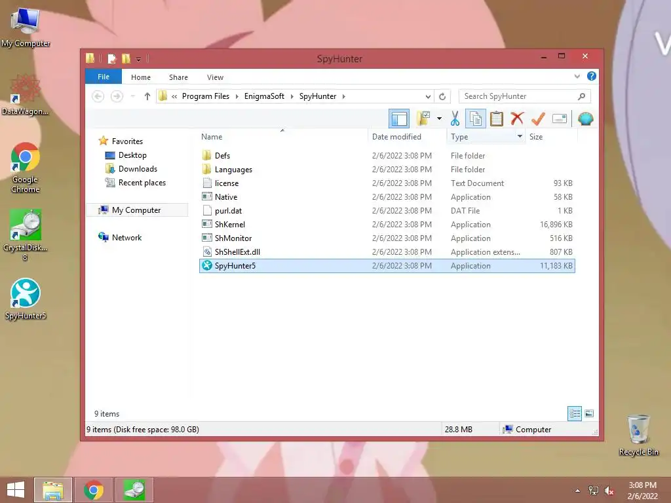
Task: Open Explorer help question mark
Action: pyautogui.click(x=592, y=76)
